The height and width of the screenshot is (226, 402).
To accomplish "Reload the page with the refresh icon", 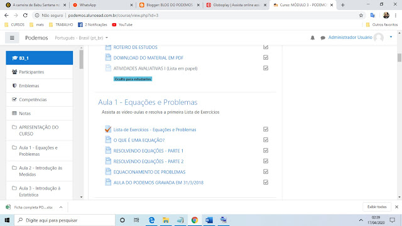I will pos(25,15).
